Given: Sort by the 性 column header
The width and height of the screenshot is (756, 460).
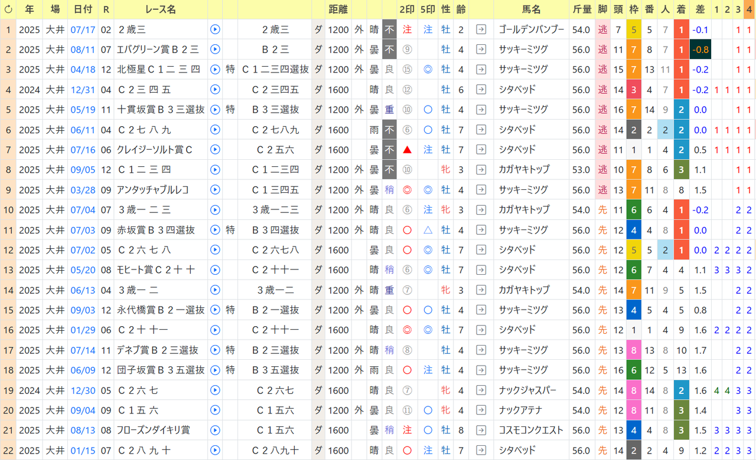Looking at the screenshot, I should pos(445,9).
